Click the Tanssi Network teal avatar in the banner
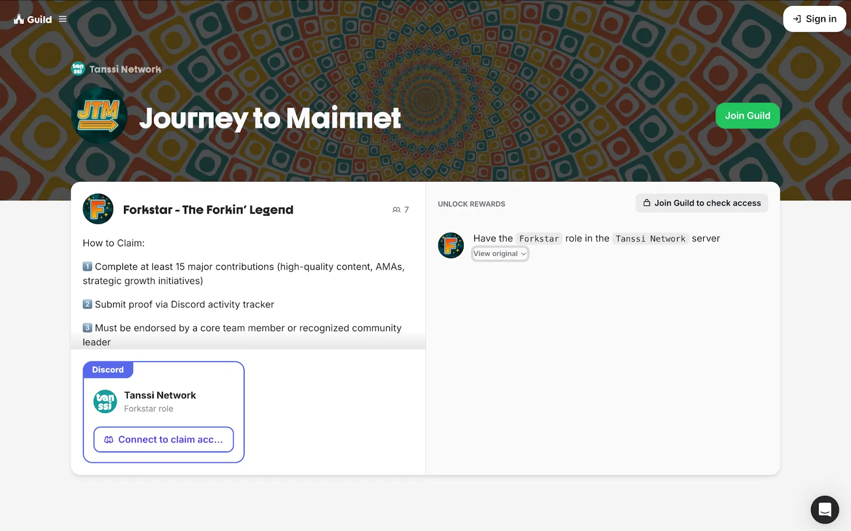 pyautogui.click(x=78, y=69)
